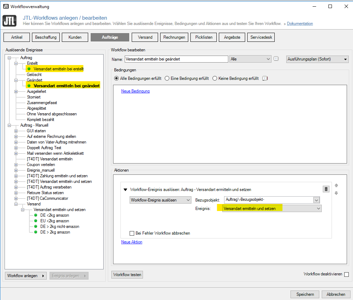This screenshot has height=300, width=353.
Task: Open the Ereignis dropdown
Action: 272,209
